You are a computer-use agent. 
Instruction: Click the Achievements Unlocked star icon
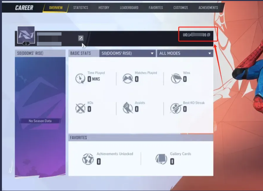tap(88, 159)
